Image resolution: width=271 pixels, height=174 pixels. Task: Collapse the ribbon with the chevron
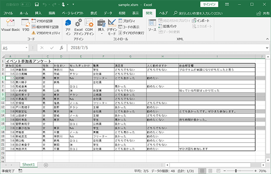click(x=267, y=39)
